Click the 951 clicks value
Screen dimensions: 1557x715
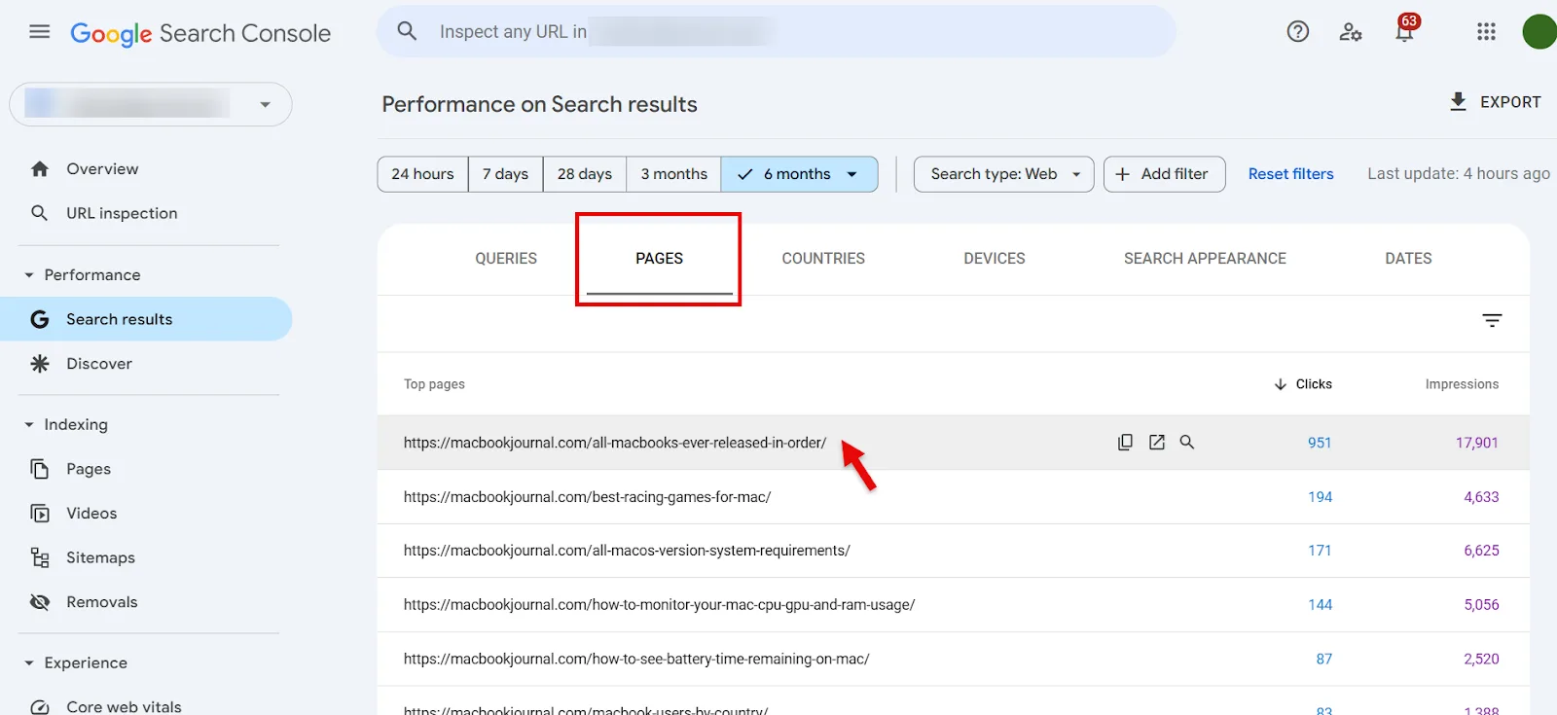point(1320,443)
